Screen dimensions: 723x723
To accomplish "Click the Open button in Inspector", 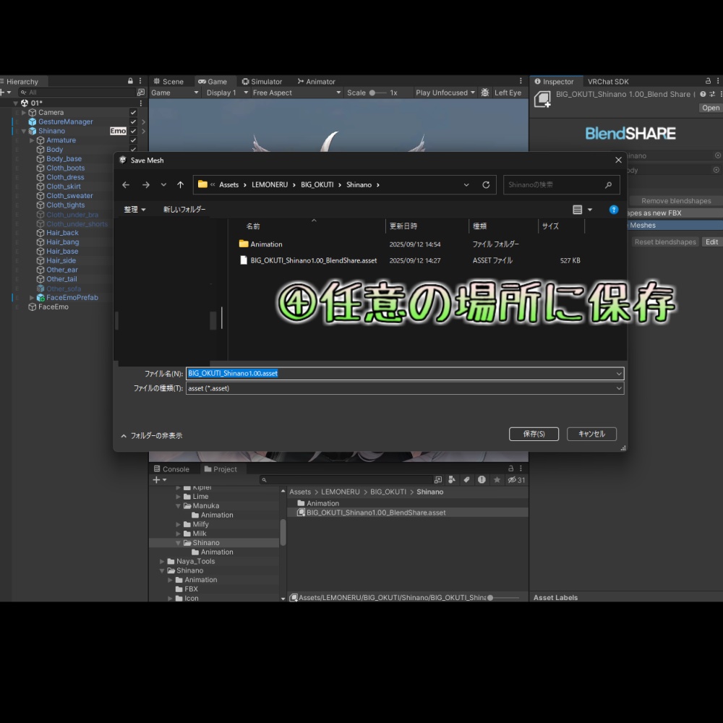I will click(711, 108).
